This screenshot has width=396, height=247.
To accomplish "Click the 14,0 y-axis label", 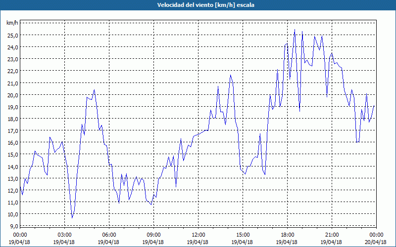I will tap(13, 166).
